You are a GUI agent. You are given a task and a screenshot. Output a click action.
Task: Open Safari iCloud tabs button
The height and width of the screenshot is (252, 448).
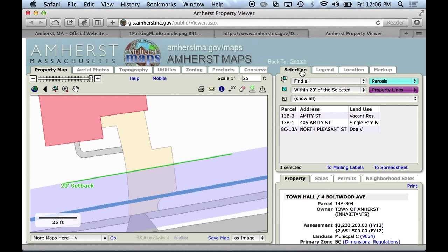coord(55,22)
